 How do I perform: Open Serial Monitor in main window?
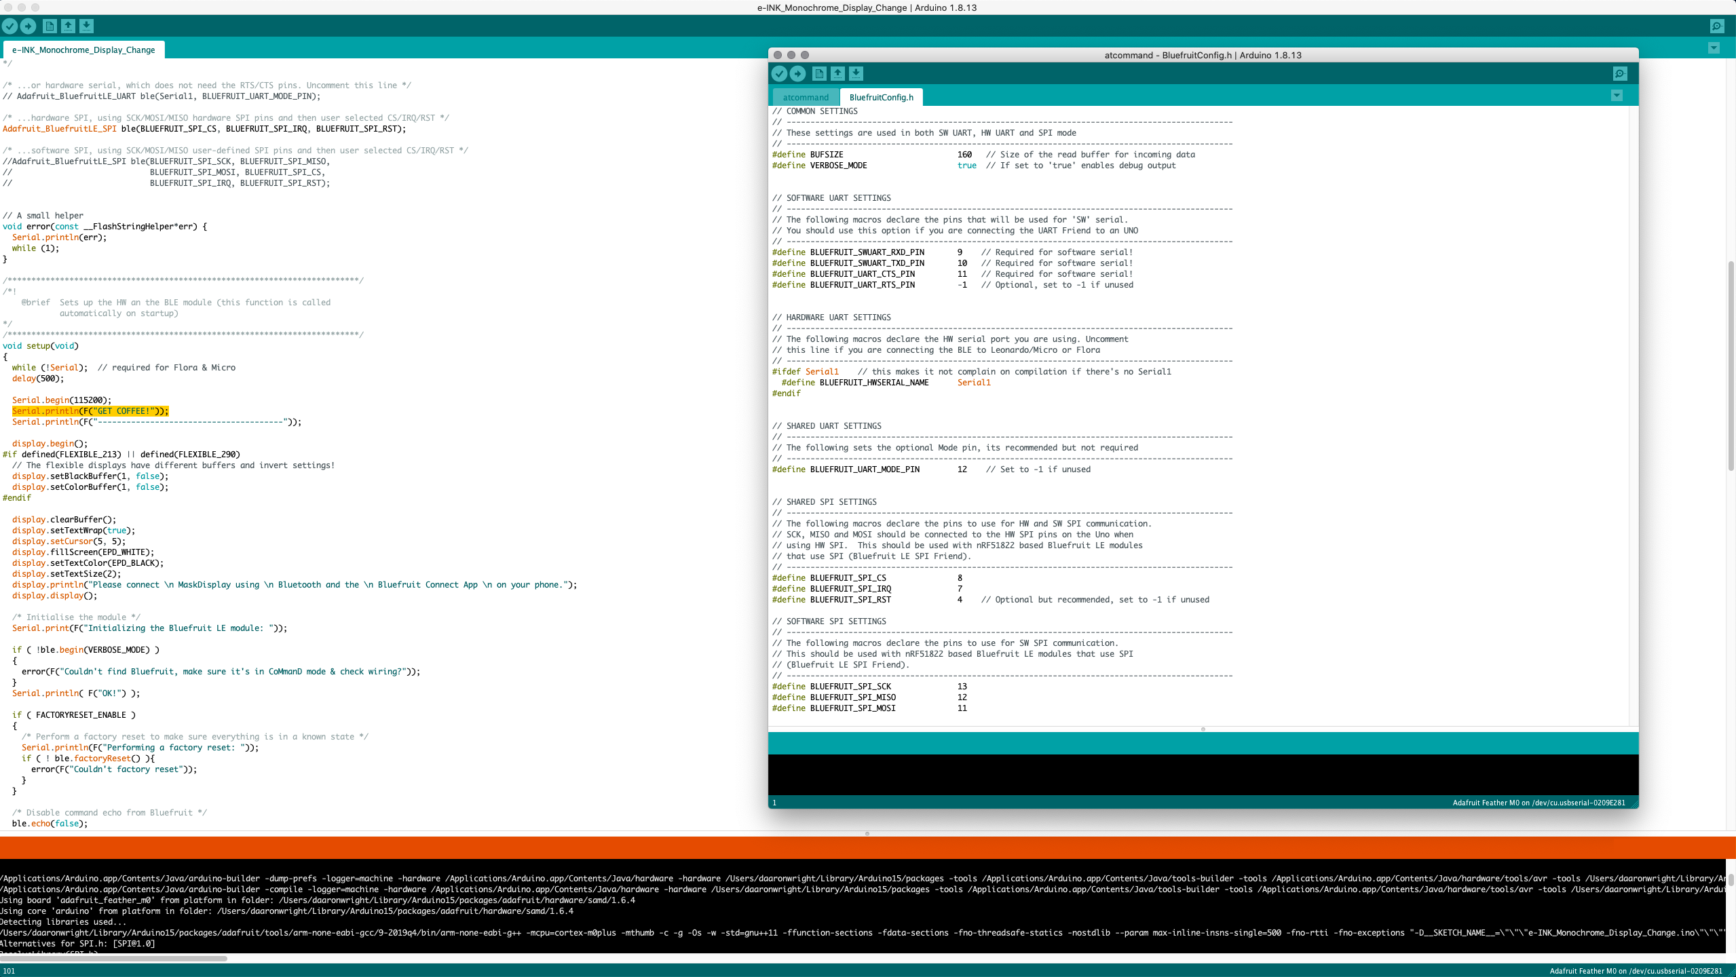(x=1716, y=26)
